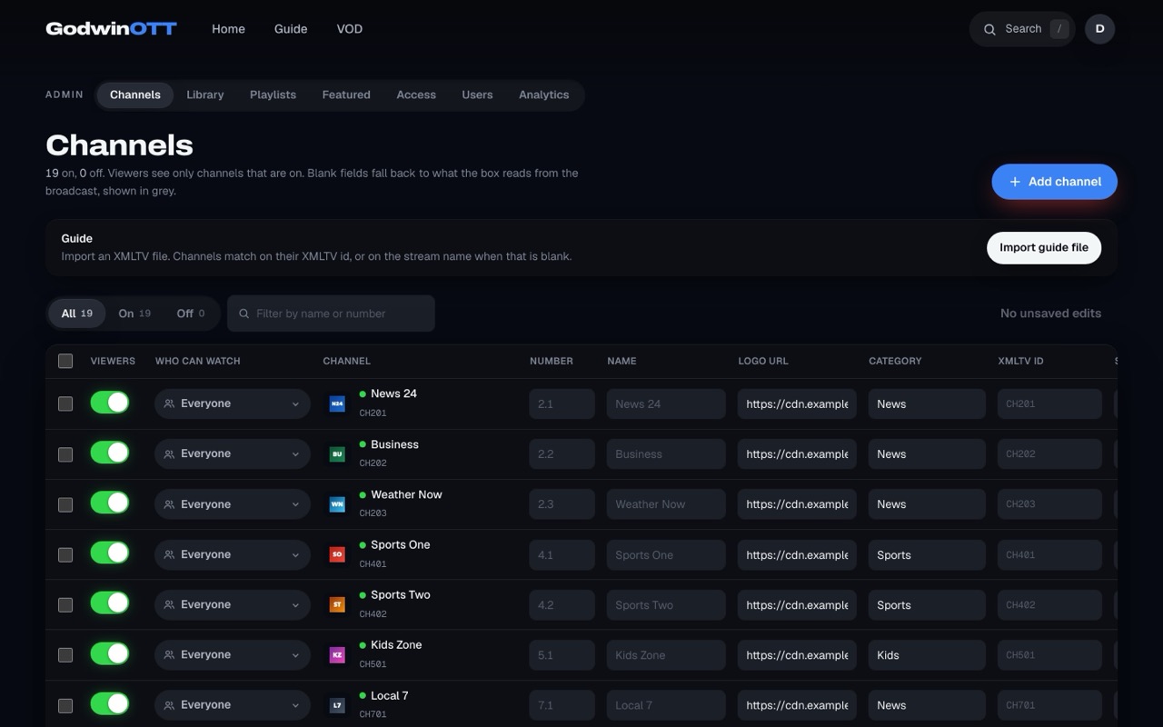Viewport: 1163px width, 727px height.
Task: Switch to the Featured admin tab
Action: (x=346, y=95)
